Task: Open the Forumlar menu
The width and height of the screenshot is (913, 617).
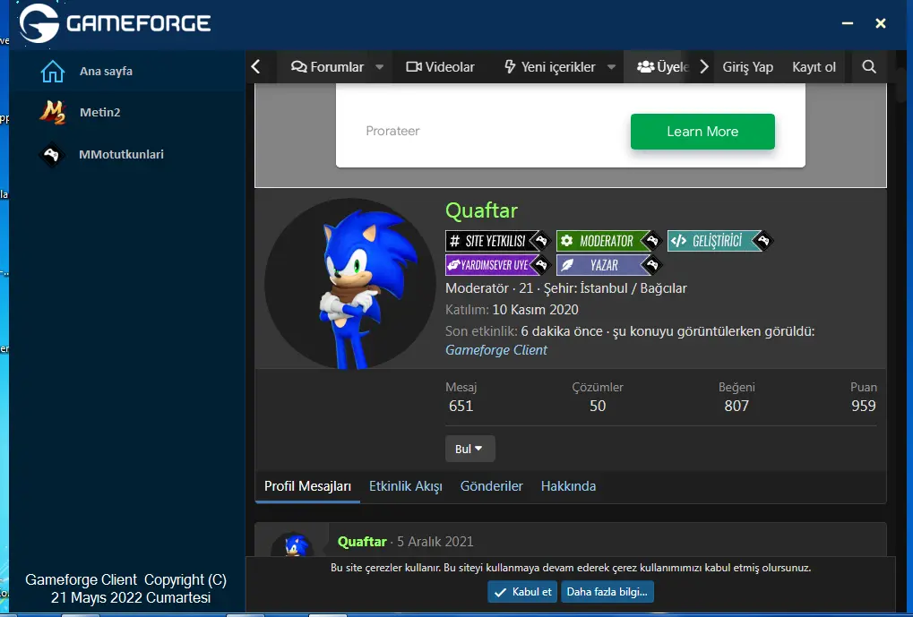Action: 327,67
